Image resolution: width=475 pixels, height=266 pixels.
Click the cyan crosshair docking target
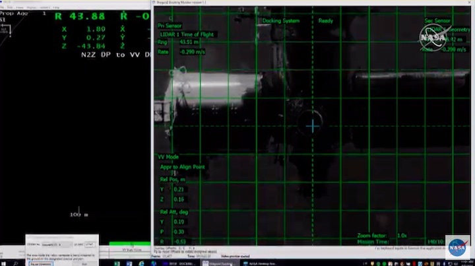click(313, 125)
